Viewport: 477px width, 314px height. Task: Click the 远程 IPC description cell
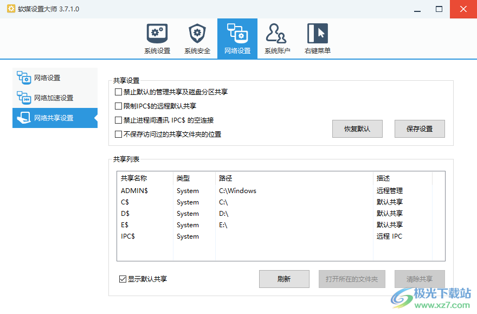[x=389, y=236]
